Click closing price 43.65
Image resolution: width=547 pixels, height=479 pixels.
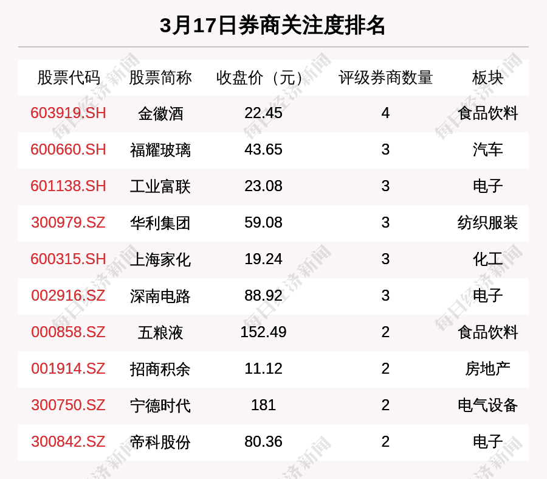pyautogui.click(x=263, y=150)
